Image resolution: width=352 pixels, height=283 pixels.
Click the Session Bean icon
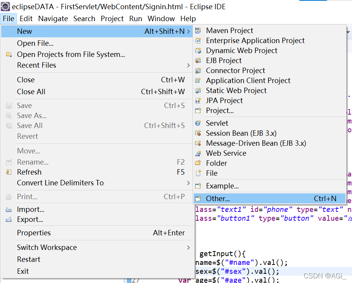click(x=198, y=133)
